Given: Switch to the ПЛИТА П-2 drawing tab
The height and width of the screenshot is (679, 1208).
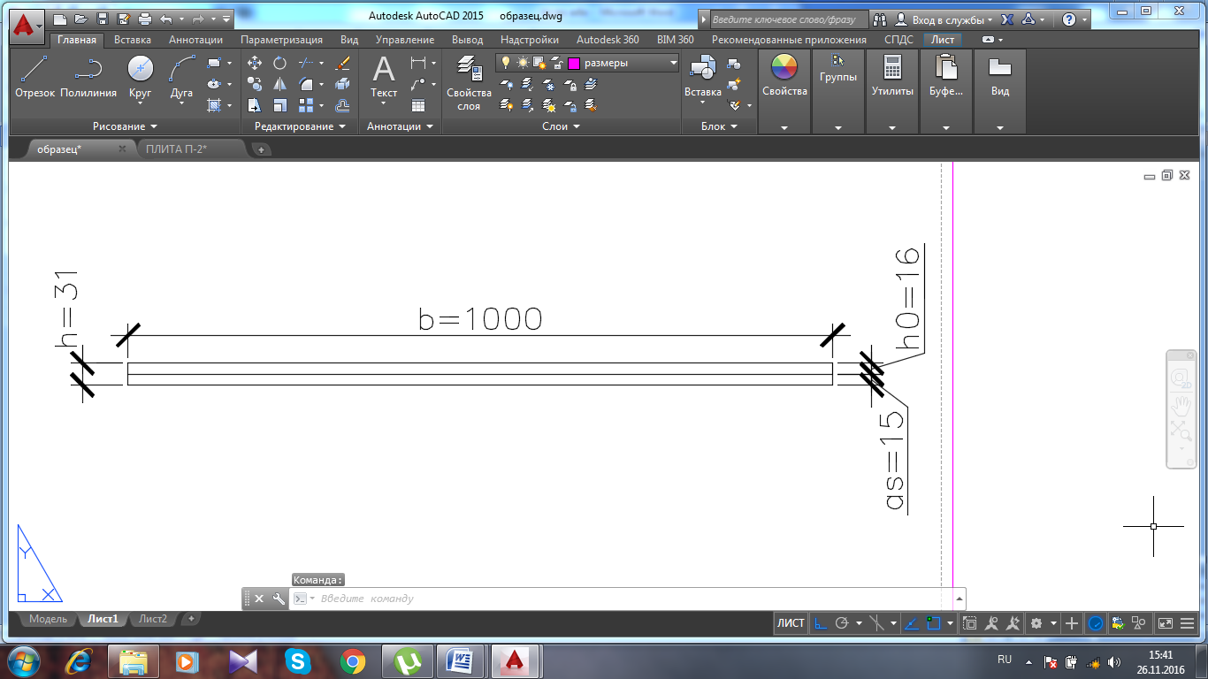Looking at the screenshot, I should 176,149.
